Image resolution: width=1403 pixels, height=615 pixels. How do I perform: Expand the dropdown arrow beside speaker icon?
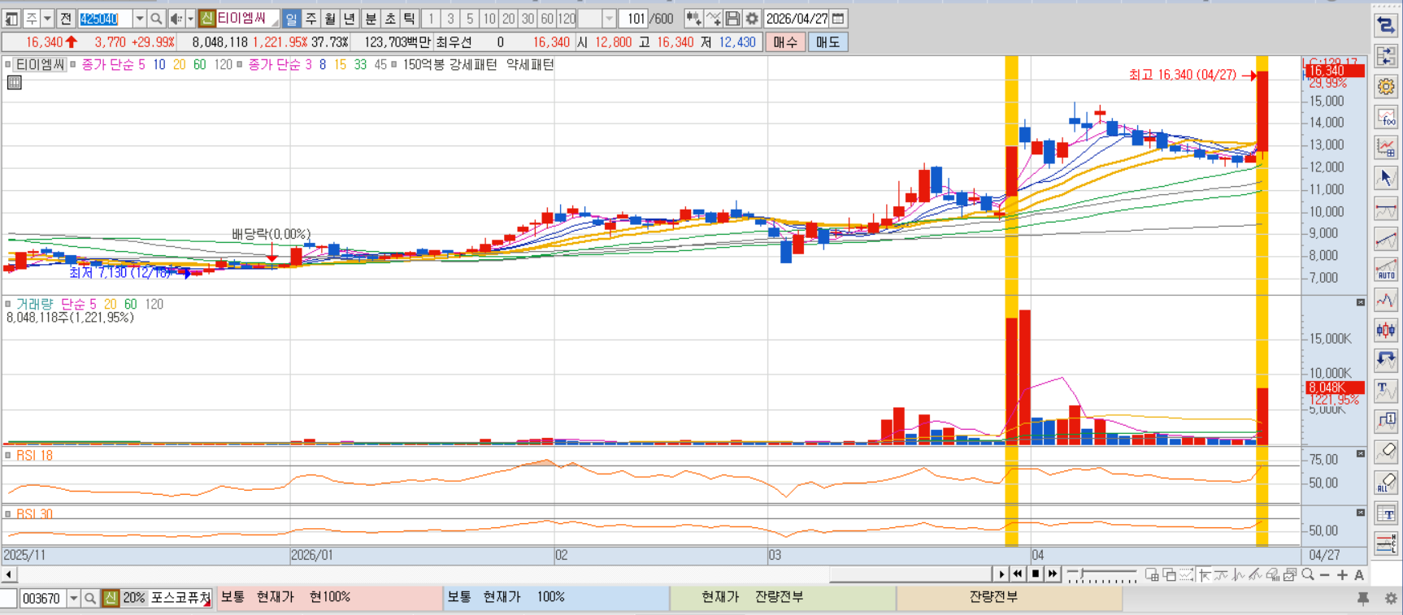tap(190, 18)
